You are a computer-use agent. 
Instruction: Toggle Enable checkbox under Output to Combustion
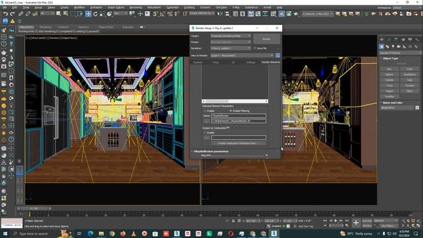[205, 133]
